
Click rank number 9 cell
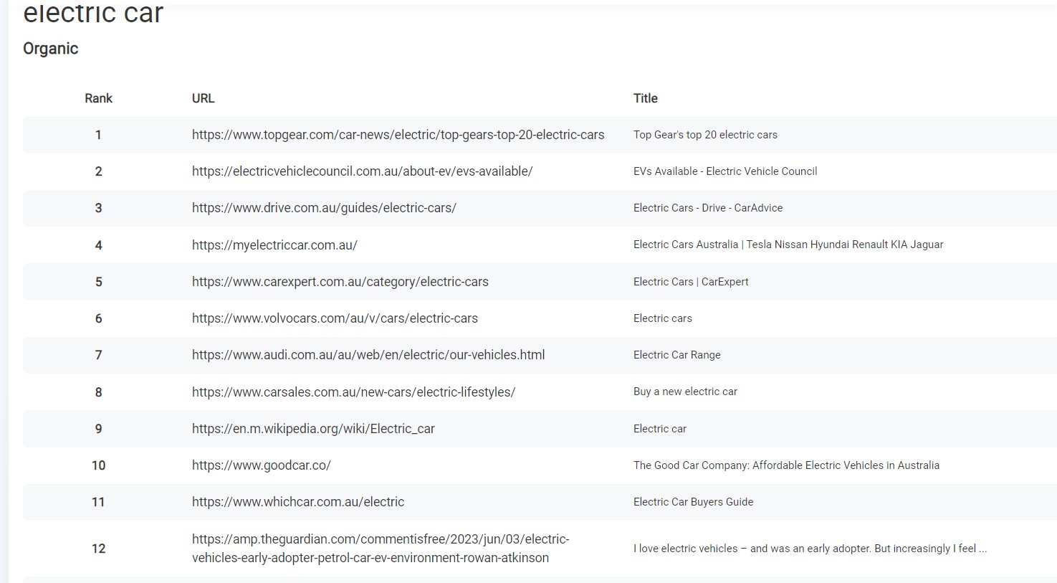tap(98, 429)
